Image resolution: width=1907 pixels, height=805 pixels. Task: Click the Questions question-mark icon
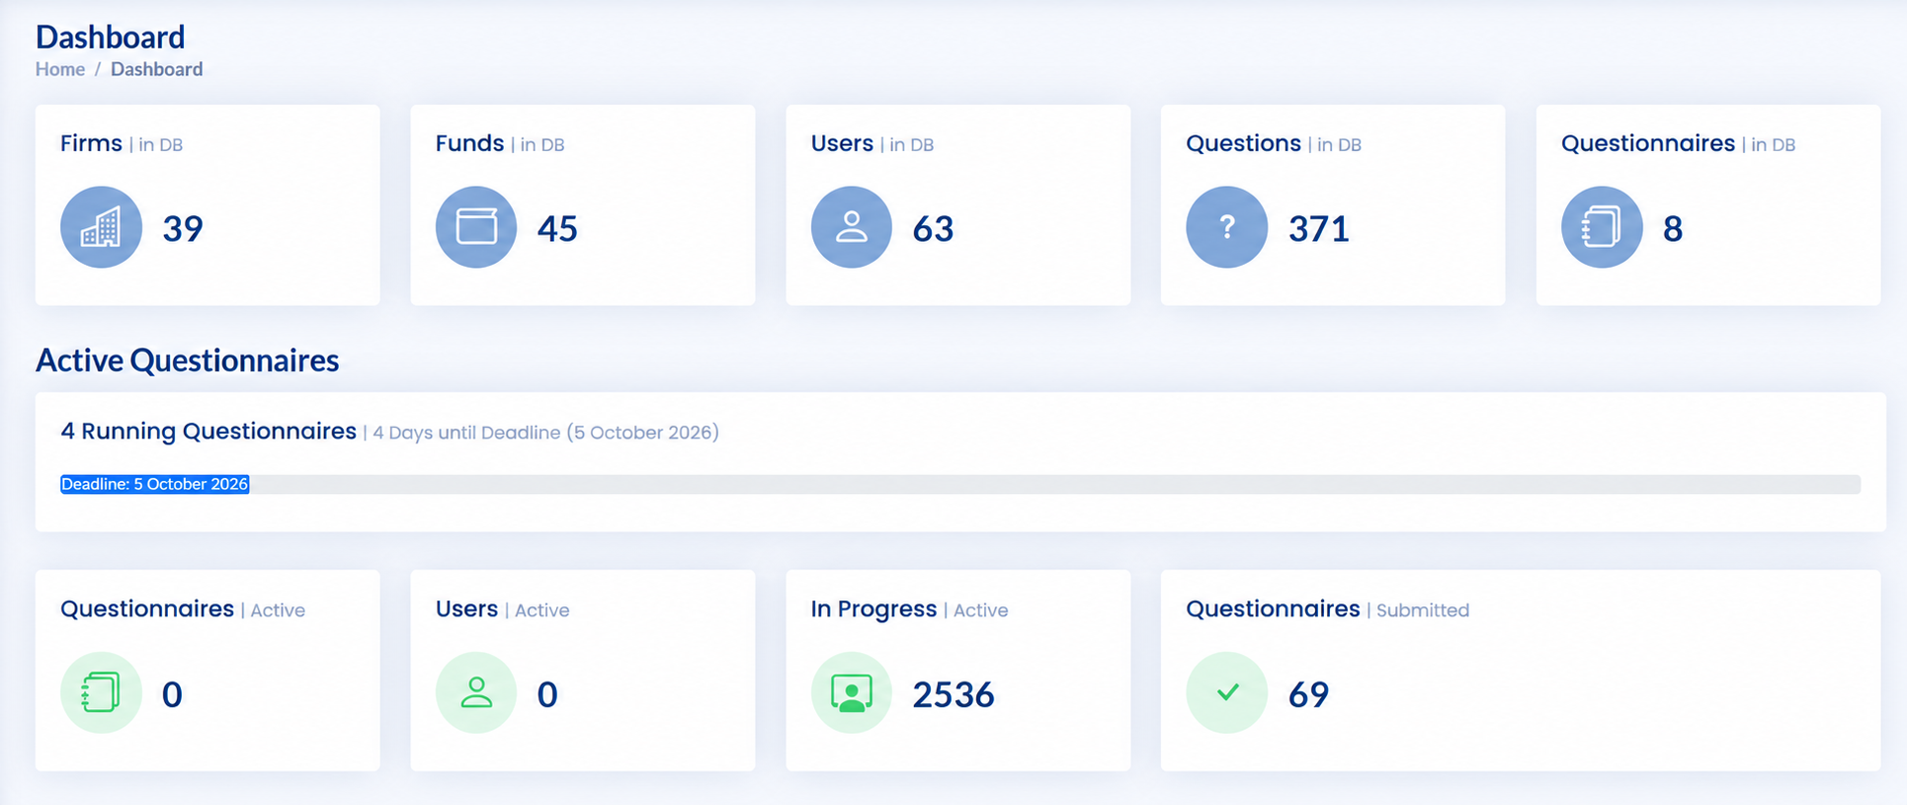coord(1226,227)
